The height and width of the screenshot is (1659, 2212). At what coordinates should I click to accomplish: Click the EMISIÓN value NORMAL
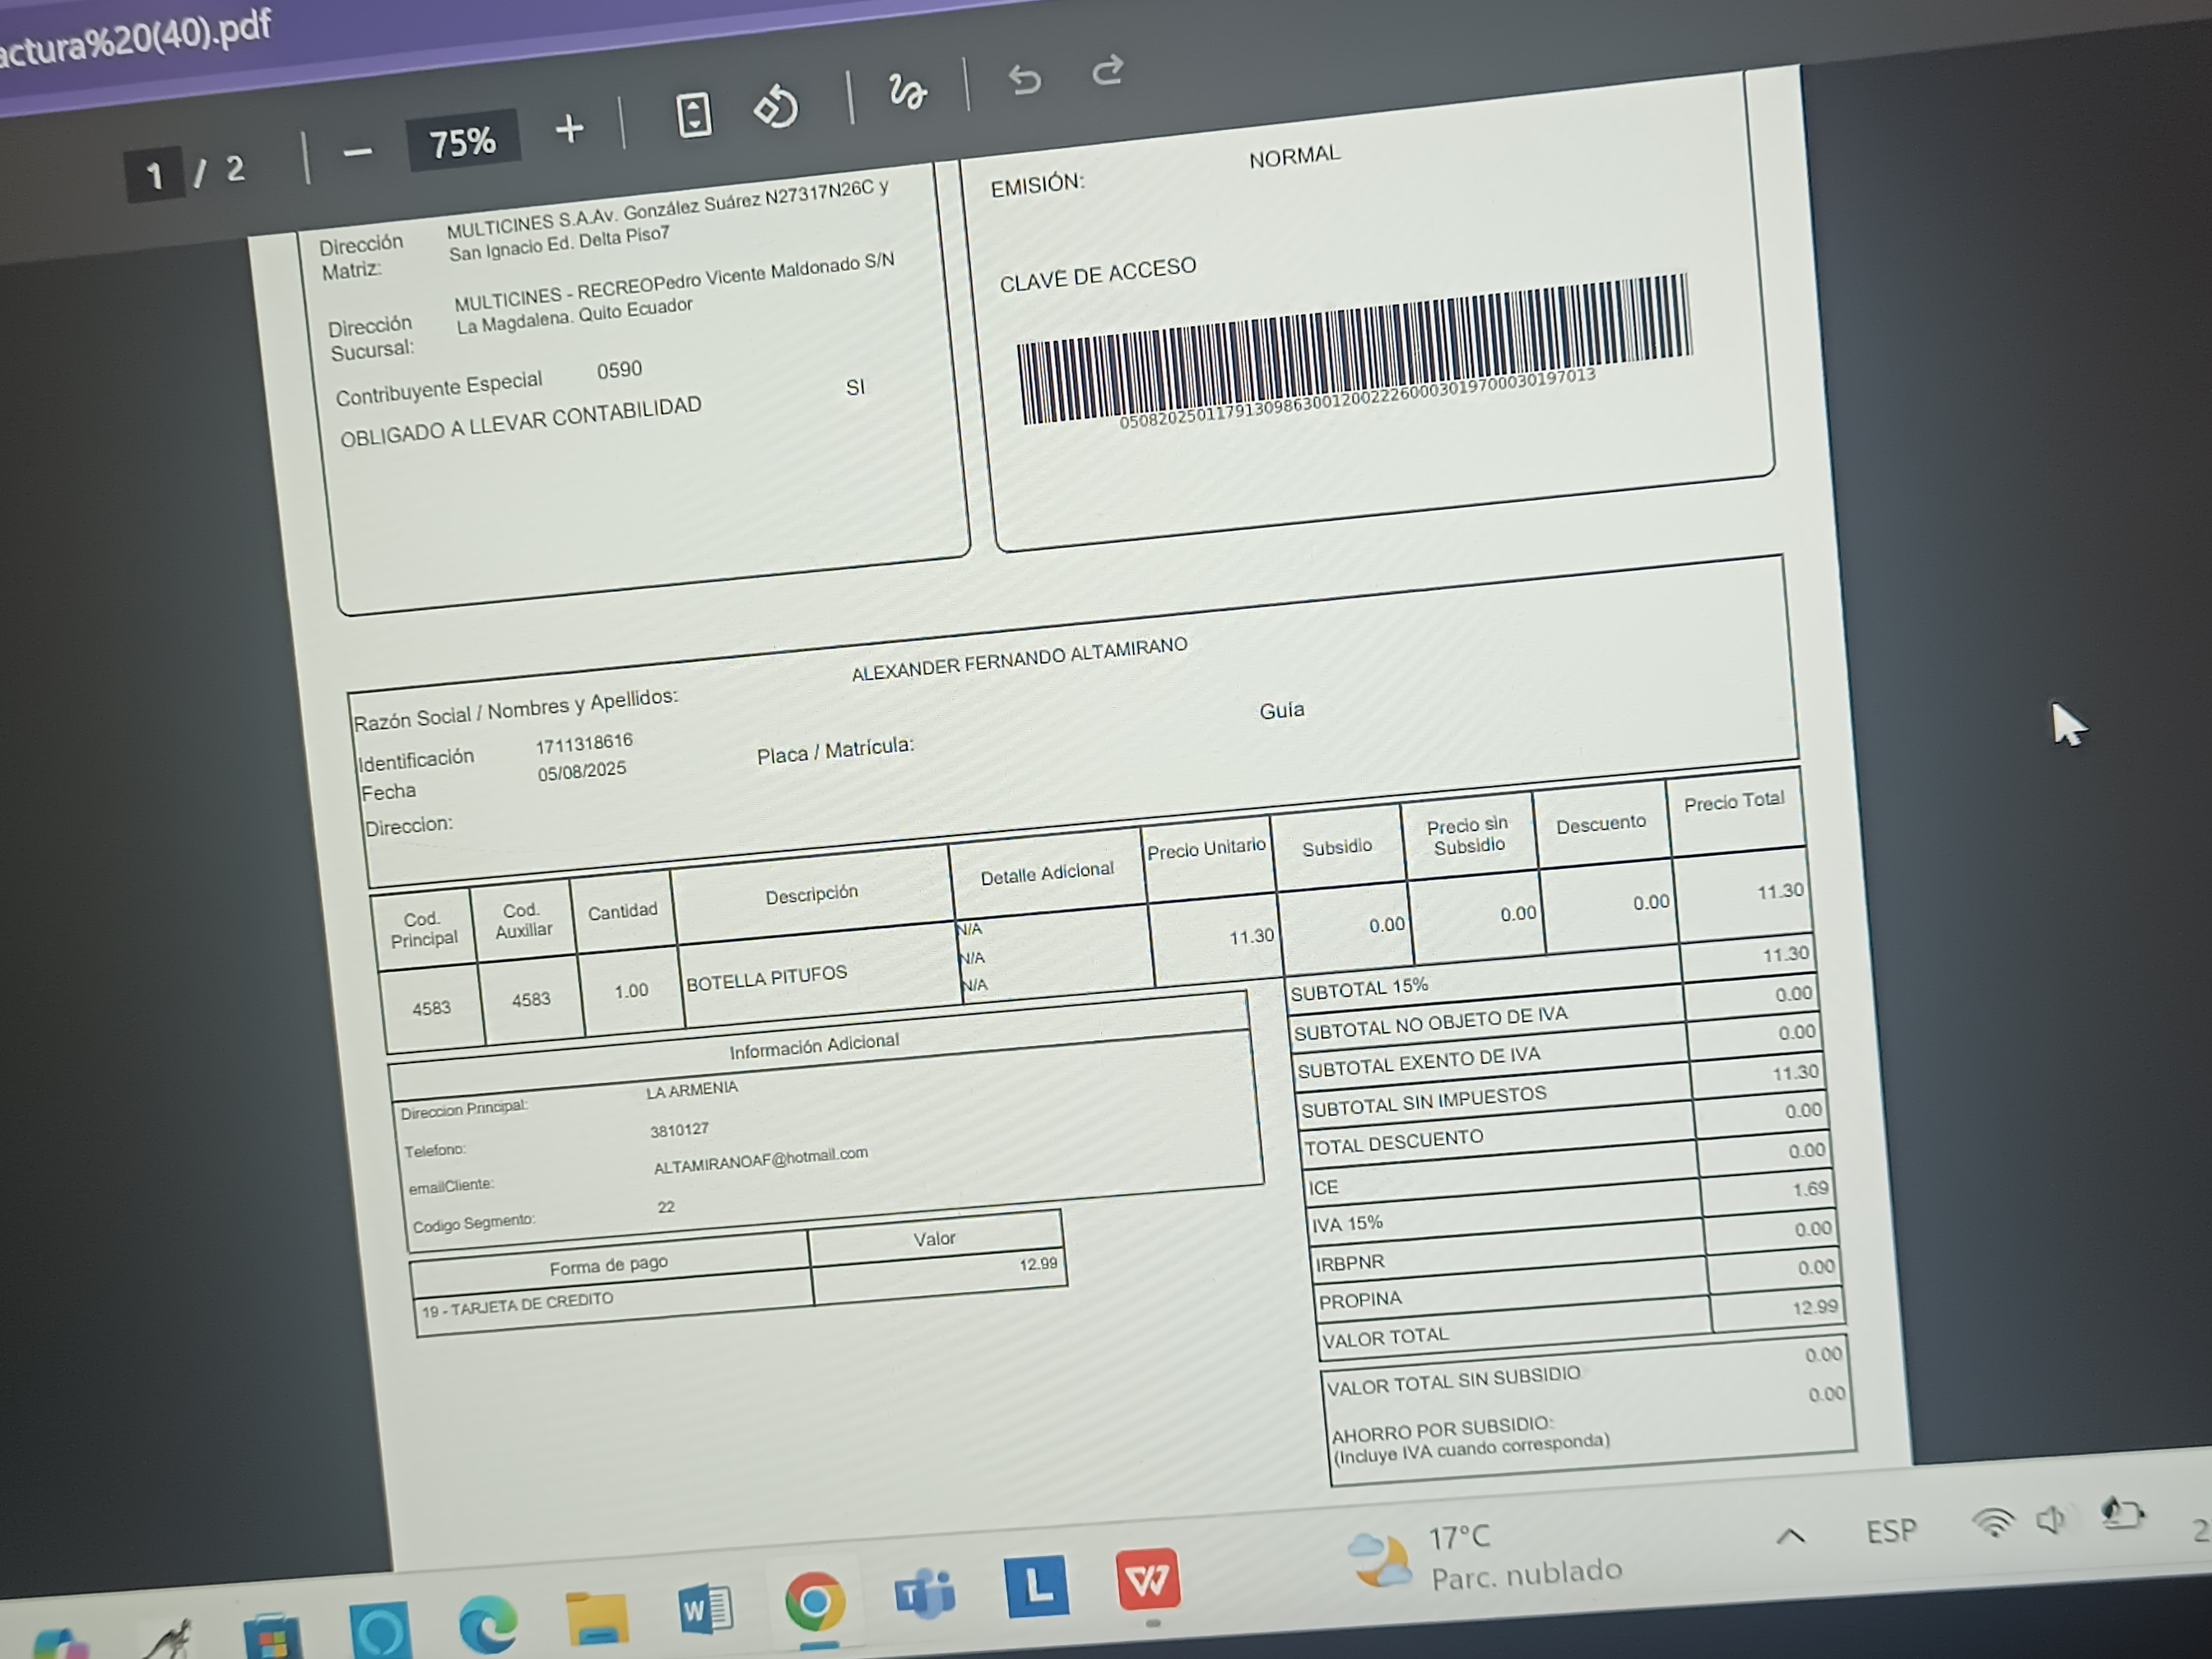coord(1294,157)
